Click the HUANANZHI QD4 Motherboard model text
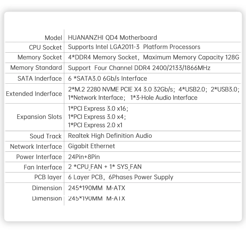Viewport: 246px width, 234px height. [x=112, y=38]
